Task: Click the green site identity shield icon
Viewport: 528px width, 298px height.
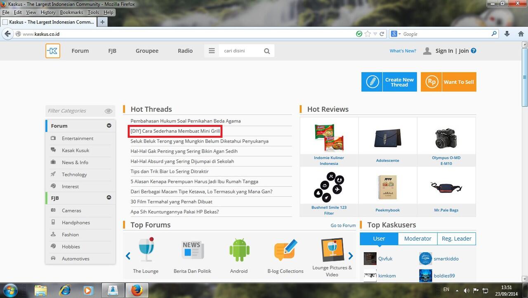Action: (x=359, y=34)
